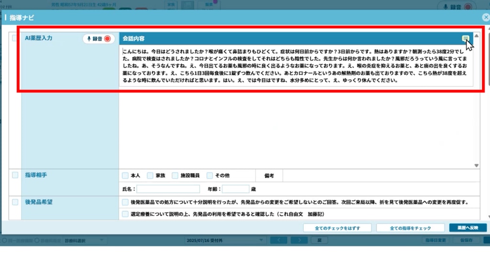Image resolution: width=490 pixels, height=275 pixels.
Task: Click scroll-down arrow of conversation panel
Action: click(x=476, y=166)
